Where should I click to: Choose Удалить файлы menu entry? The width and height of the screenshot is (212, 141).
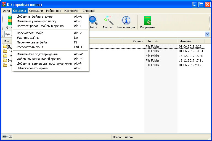pyautogui.click(x=50, y=38)
